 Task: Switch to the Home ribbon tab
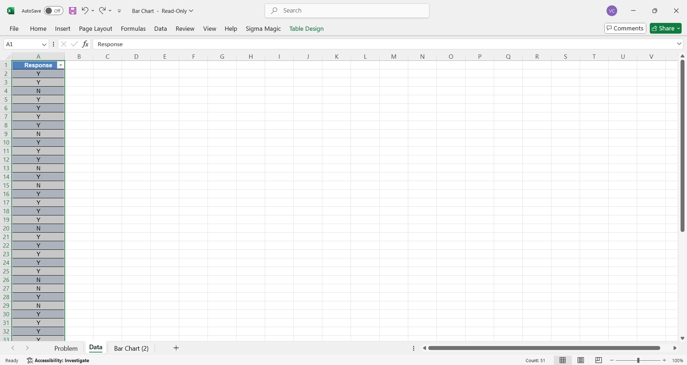[38, 29]
